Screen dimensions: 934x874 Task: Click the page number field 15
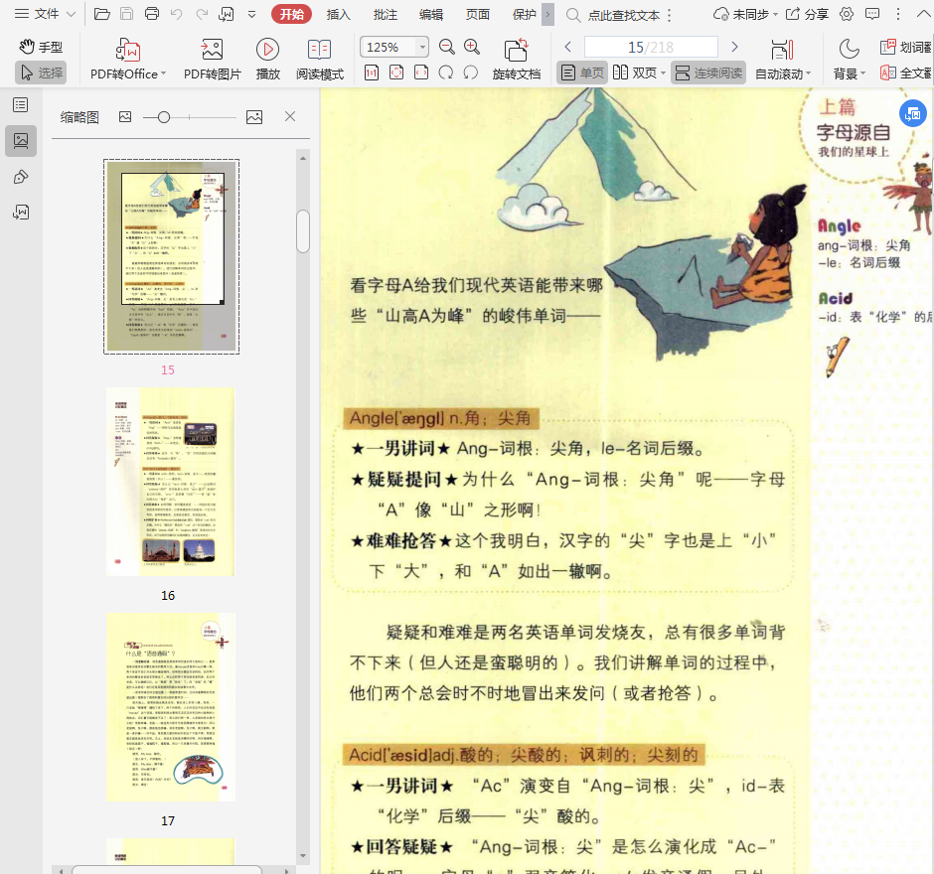click(651, 47)
